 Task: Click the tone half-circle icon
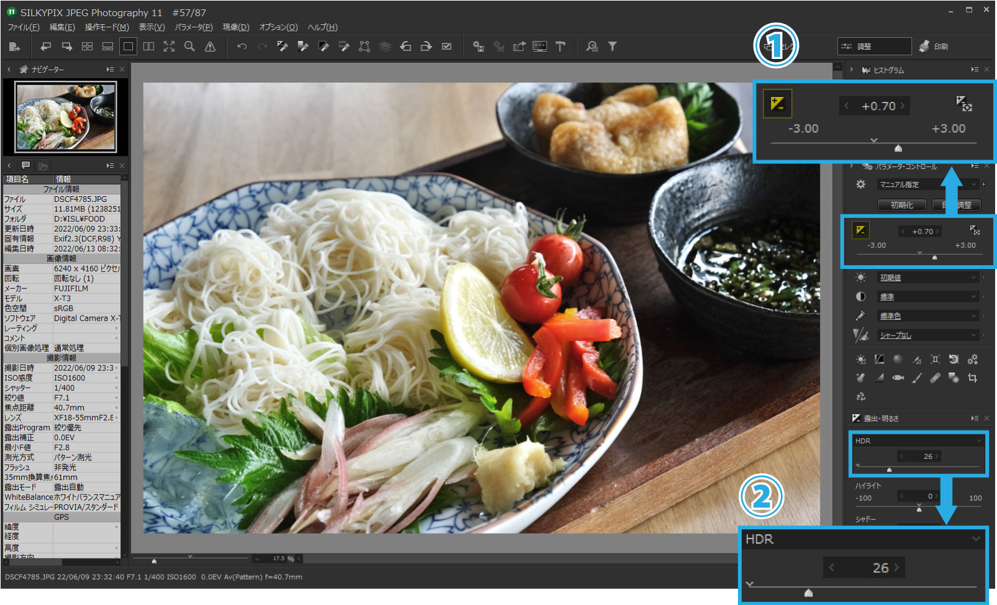[x=860, y=297]
